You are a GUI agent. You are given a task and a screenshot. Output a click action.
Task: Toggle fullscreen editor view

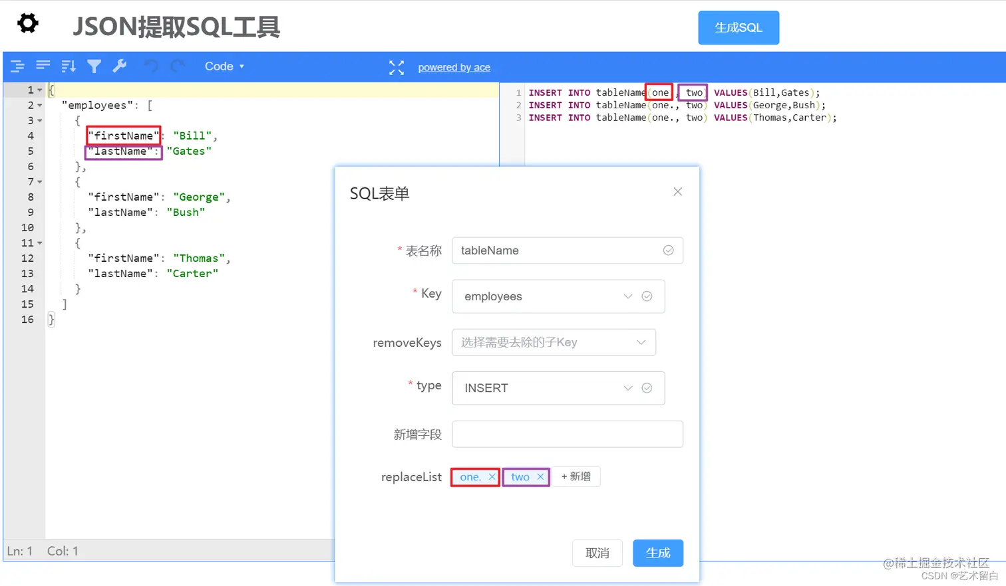point(397,67)
